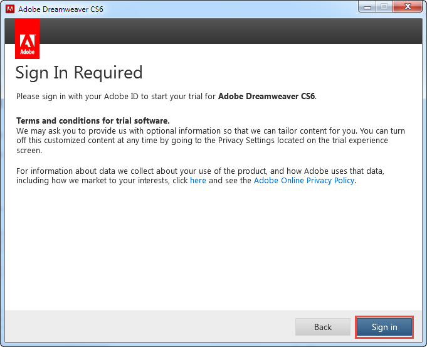This screenshot has height=347, width=427.
Task: Click the 'Sign In Required' heading
Action: 79,73
